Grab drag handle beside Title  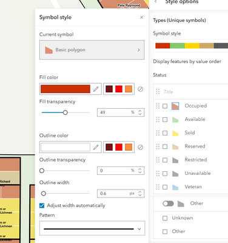point(158,92)
